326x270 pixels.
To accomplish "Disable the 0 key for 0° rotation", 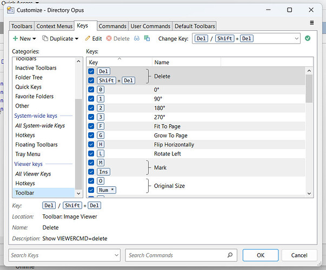I will coord(91,90).
